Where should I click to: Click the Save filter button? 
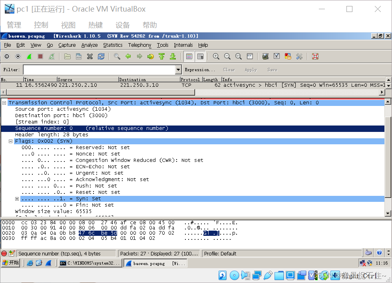click(x=272, y=70)
